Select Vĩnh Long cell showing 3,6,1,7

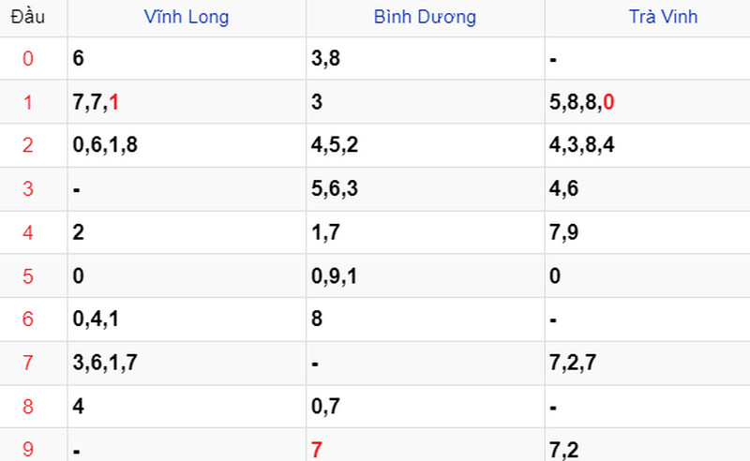pos(105,364)
